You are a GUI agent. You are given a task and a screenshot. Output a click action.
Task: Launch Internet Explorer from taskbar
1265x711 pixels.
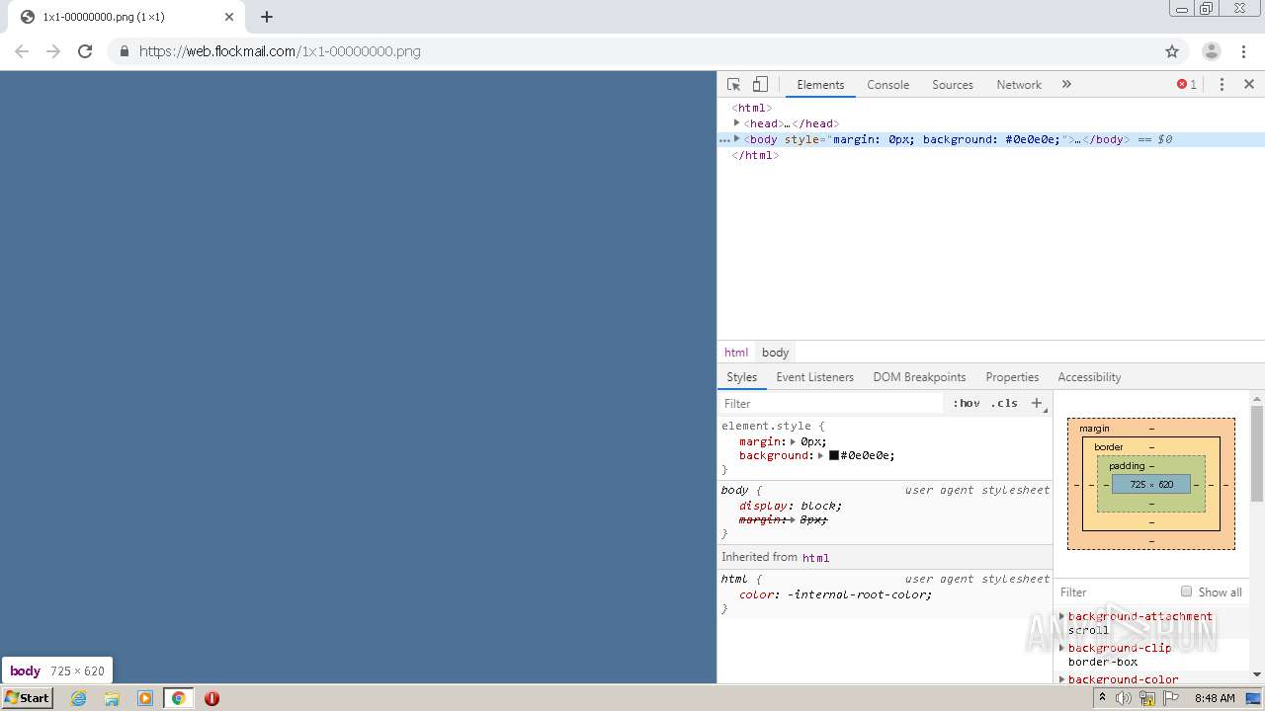[78, 698]
